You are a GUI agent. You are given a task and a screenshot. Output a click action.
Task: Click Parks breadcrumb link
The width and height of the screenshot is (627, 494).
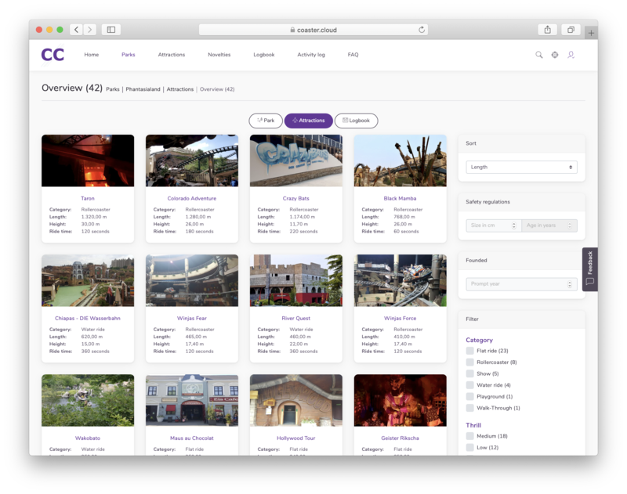[113, 89]
